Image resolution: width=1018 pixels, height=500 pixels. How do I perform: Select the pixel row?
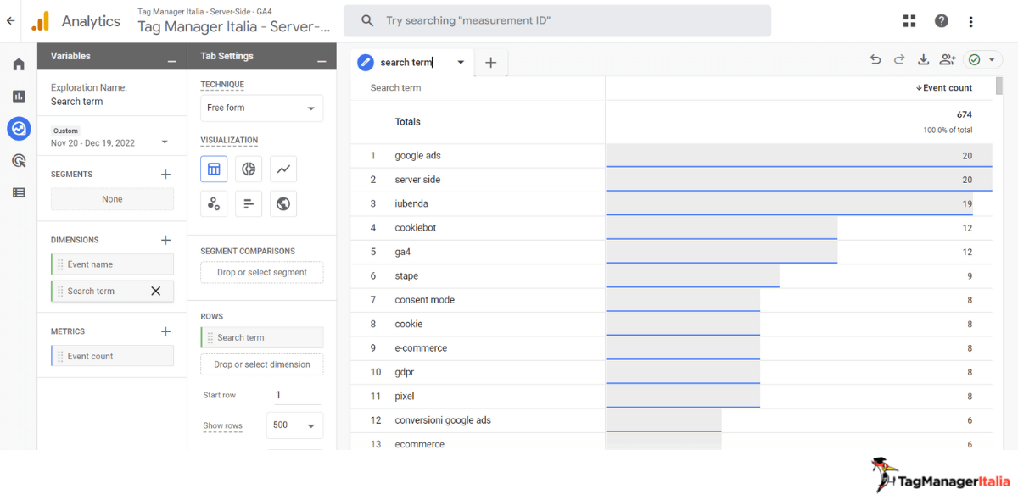click(671, 396)
